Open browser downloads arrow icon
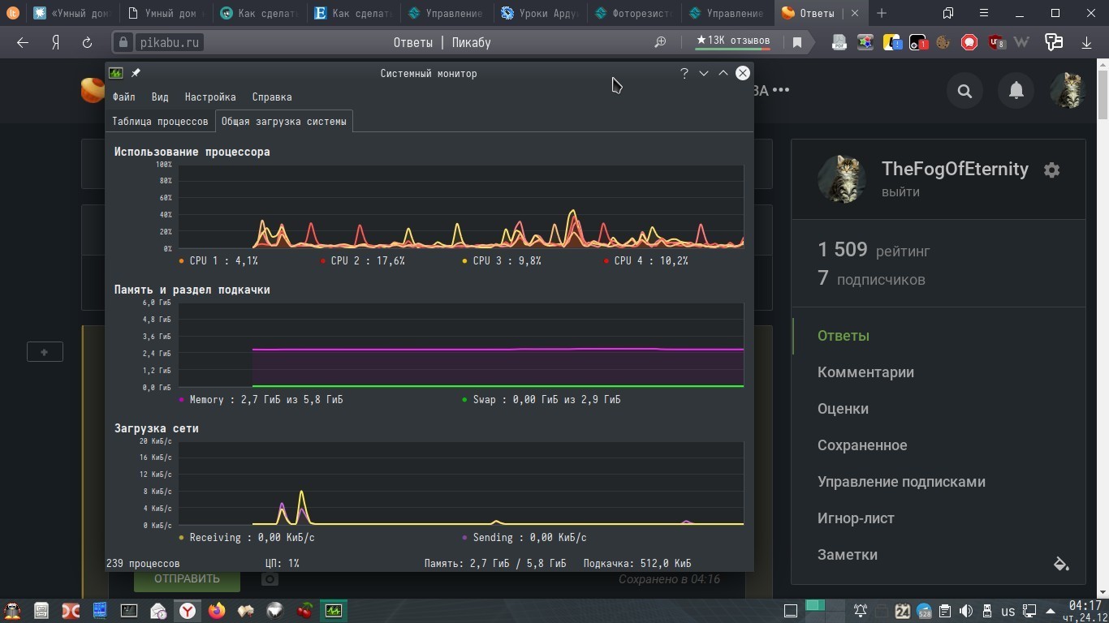1109x623 pixels. (x=1086, y=43)
